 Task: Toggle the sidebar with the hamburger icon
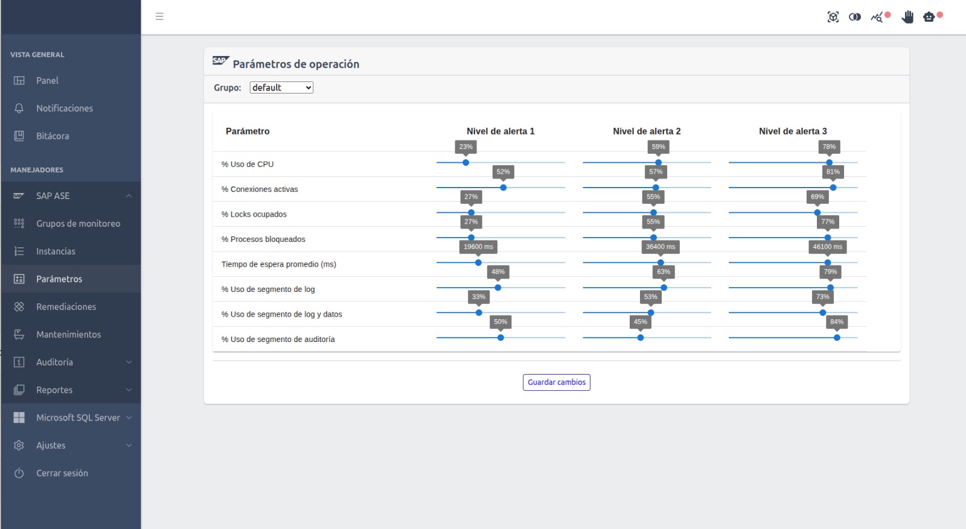click(159, 16)
